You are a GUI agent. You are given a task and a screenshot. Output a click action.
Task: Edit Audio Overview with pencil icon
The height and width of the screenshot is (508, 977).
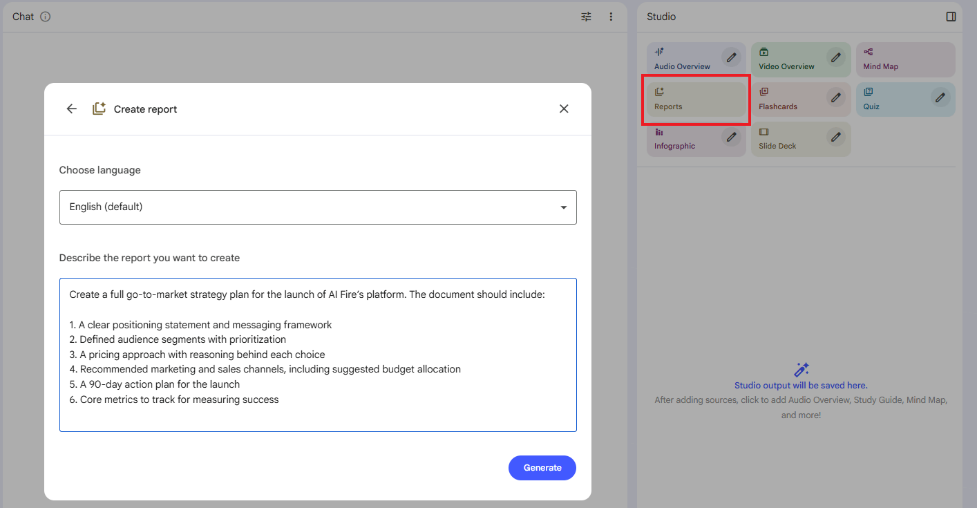point(731,57)
